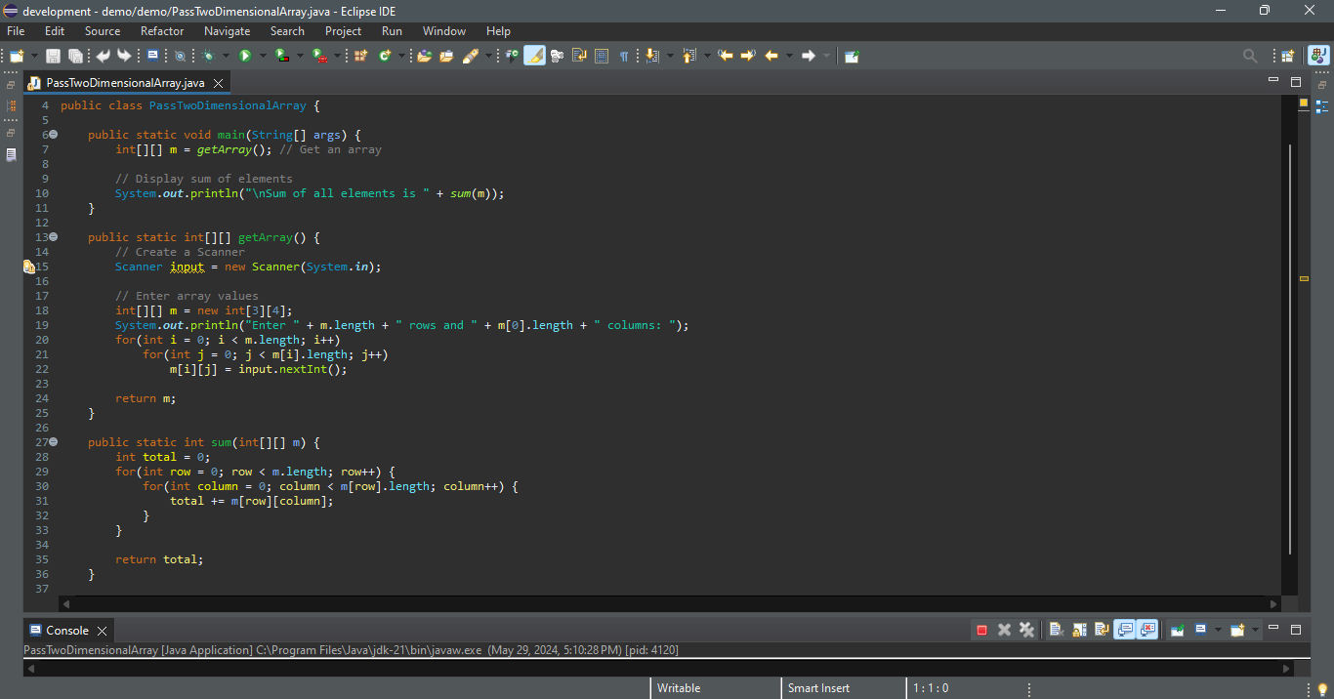Open the Run button dropdown arrow
The height and width of the screenshot is (699, 1334).
[263, 56]
